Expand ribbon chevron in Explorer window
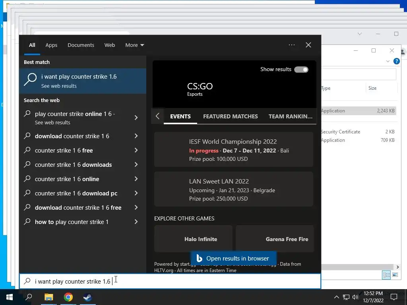This screenshot has height=305, width=407. (388, 61)
